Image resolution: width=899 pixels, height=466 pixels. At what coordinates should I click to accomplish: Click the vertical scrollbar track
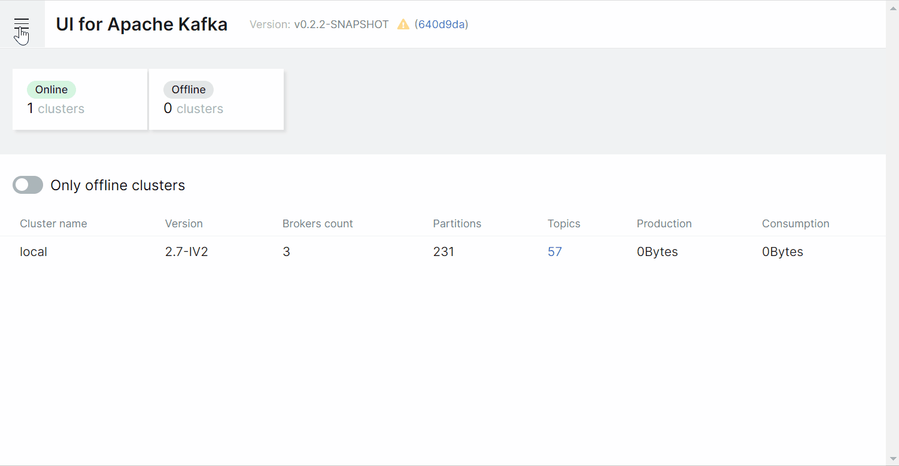point(894,239)
